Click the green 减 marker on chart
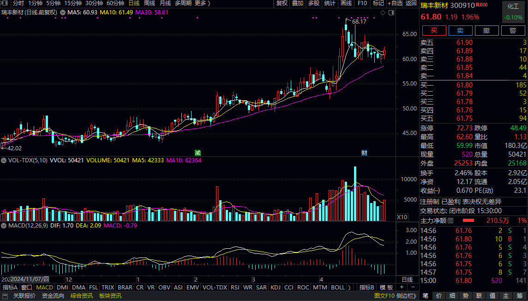This screenshot has width=528, height=301. pos(198,153)
